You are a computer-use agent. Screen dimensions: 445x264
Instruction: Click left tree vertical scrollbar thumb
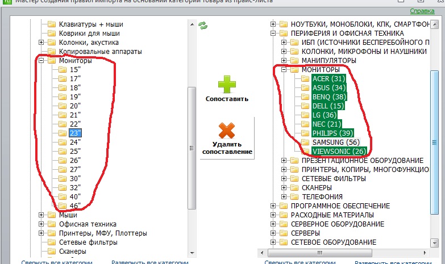point(192,148)
